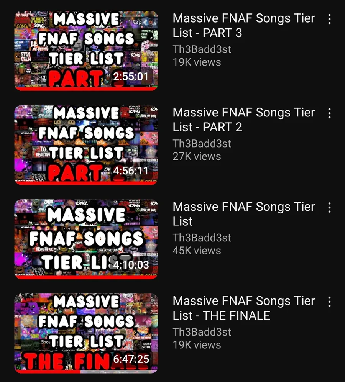Open Th3Badd3st channel under Part 3 video
Image resolution: width=345 pixels, height=382 pixels.
tap(202, 49)
